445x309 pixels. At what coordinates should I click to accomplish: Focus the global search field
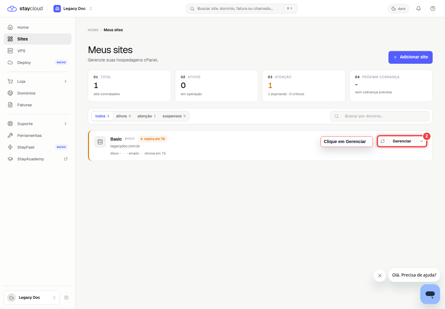pos(241,9)
